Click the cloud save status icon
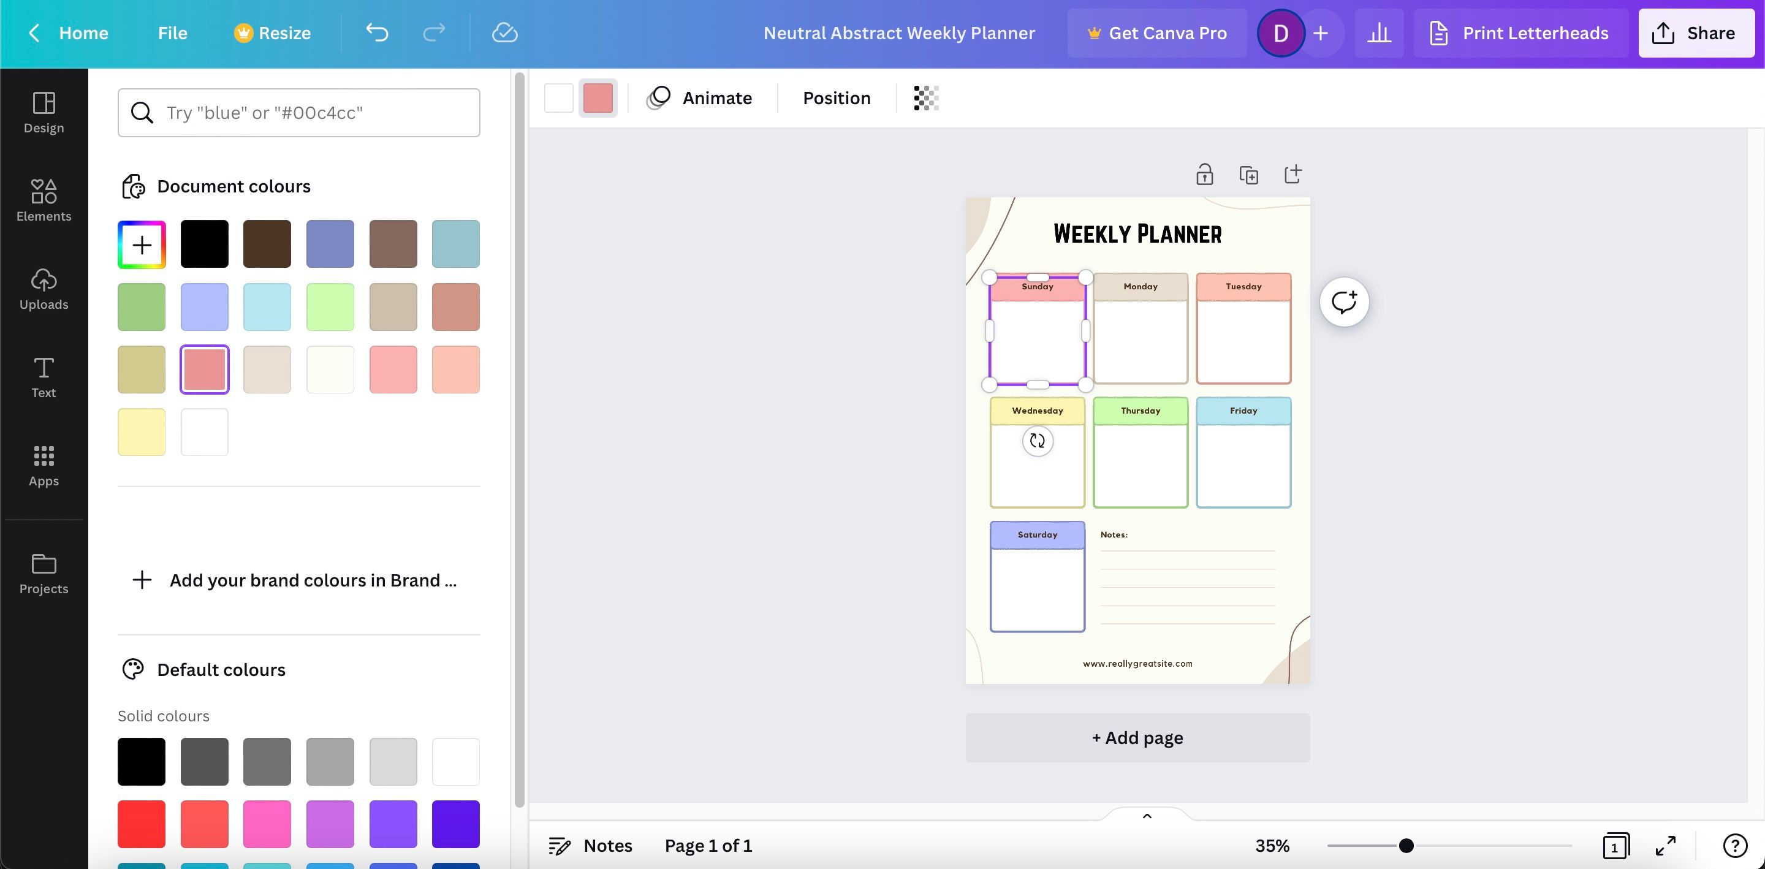The image size is (1765, 869). tap(504, 32)
